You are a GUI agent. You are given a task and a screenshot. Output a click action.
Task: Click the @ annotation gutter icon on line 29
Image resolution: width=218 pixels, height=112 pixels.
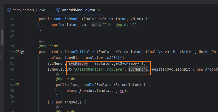22,52
